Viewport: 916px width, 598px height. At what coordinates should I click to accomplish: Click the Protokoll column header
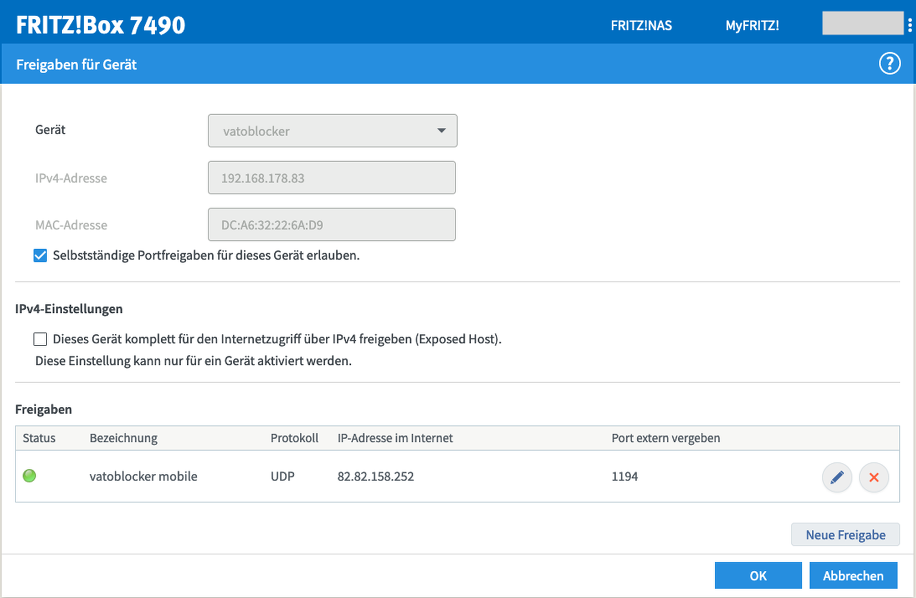[x=294, y=438]
